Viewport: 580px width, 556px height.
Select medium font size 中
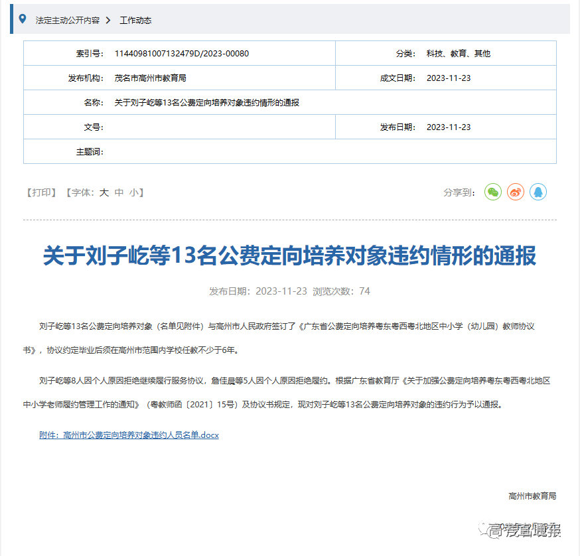[118, 192]
